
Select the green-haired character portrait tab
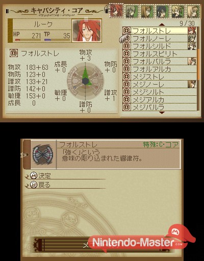pyautogui.click(x=132, y=11)
